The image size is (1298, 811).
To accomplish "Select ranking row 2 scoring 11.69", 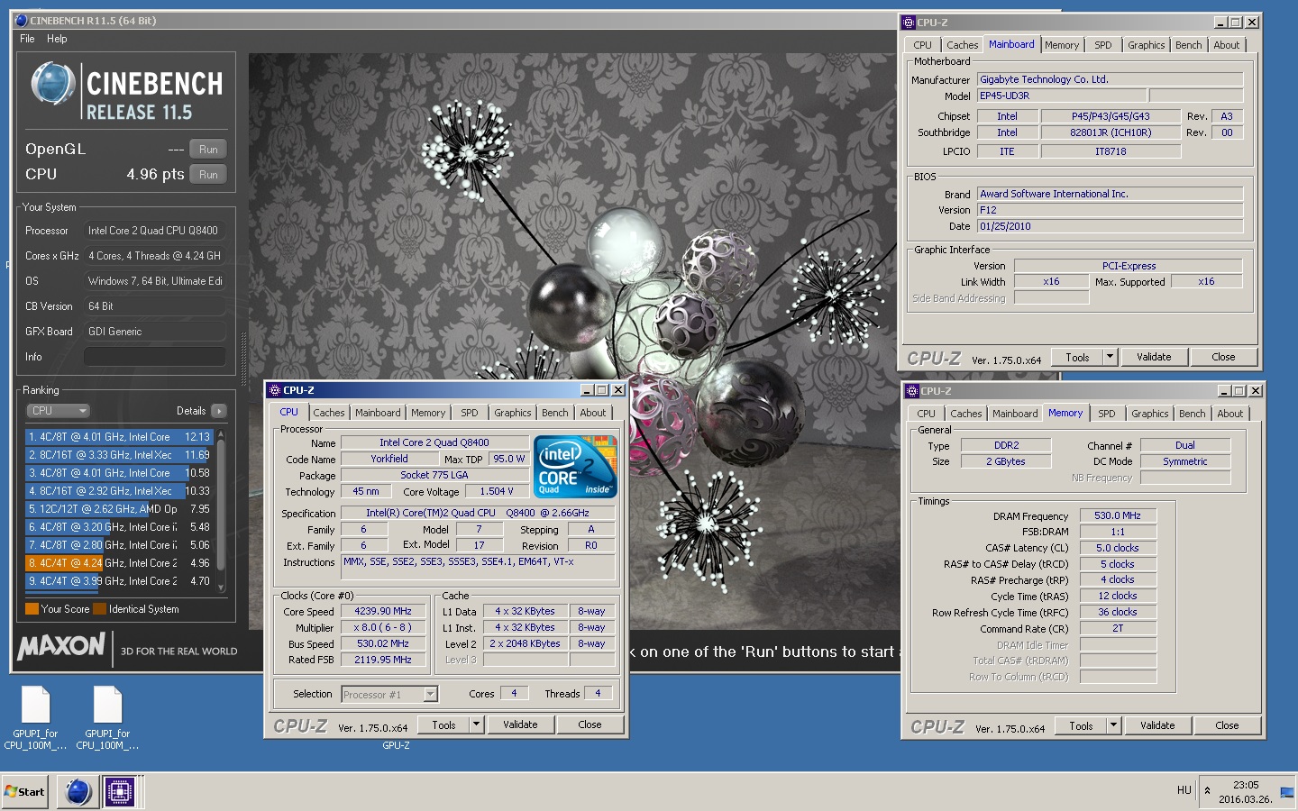I will coord(119,455).
